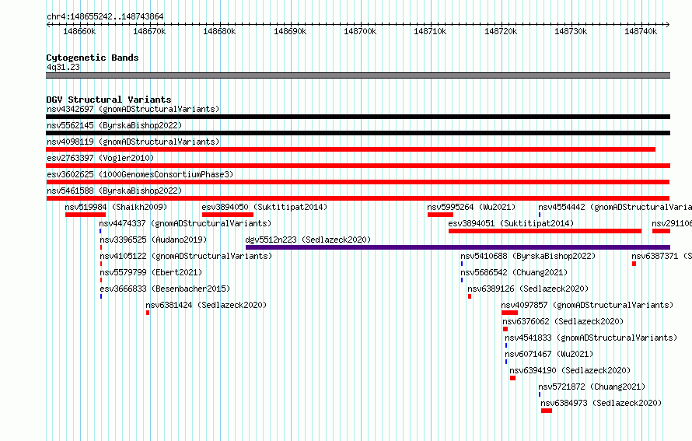Viewport: 692px width, 441px height.
Task: Open the nsv6381424 Sedlazeck2020 label
Action: [x=206, y=305]
